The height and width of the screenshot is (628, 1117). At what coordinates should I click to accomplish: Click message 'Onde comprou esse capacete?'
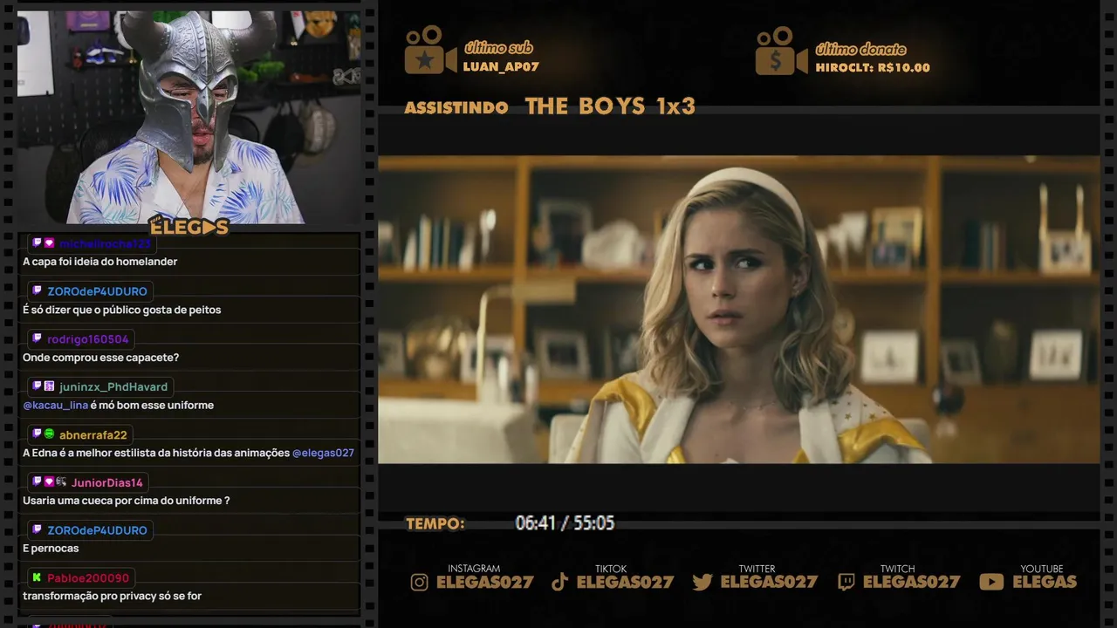(x=100, y=358)
